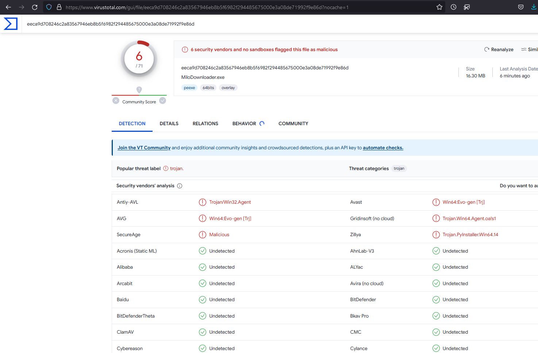Image resolution: width=538 pixels, height=353 pixels.
Task: Click the 64bits tag
Action: 208,88
